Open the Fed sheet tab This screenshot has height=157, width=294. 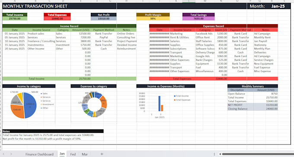(73, 154)
